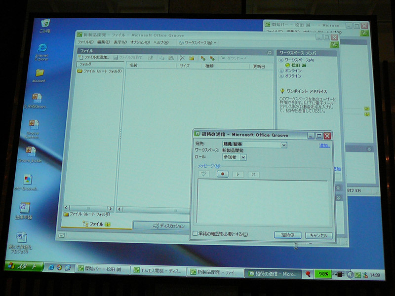Click the ファイルの追加 toolbar button

coord(94,57)
